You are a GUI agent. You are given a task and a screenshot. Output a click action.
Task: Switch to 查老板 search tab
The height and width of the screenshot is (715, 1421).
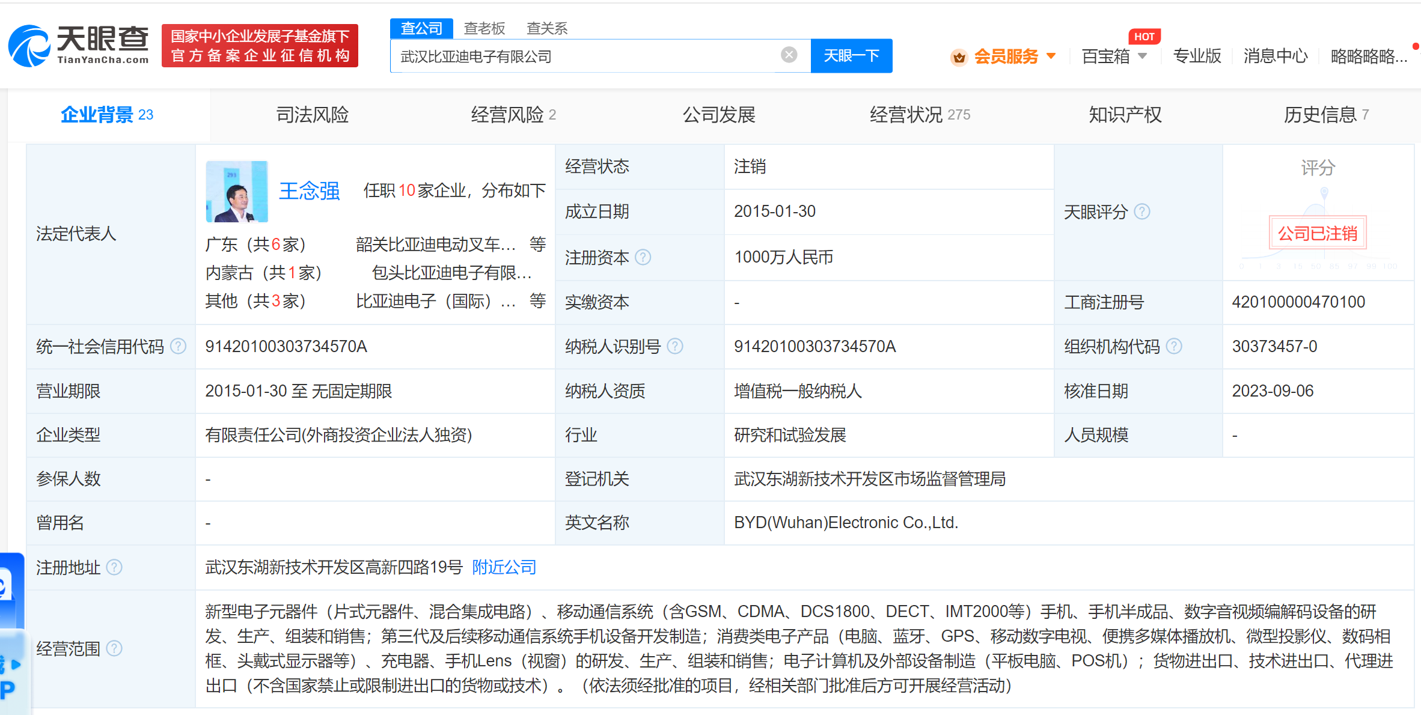[484, 28]
